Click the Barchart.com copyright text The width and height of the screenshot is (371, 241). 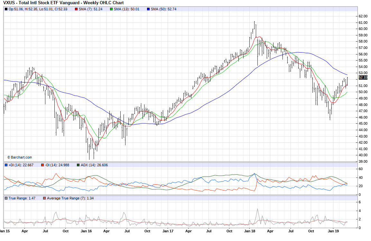(20, 157)
